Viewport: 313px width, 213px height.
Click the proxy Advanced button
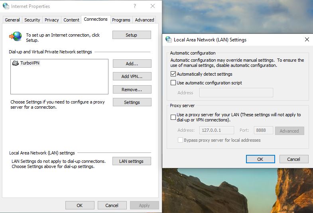click(x=289, y=131)
